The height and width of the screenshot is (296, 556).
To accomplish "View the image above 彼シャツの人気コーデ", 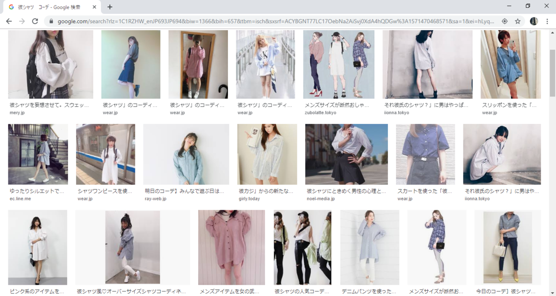I will 303,247.
